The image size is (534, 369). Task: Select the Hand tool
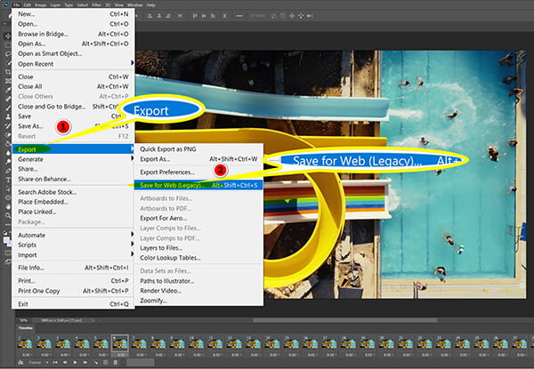tap(7, 206)
